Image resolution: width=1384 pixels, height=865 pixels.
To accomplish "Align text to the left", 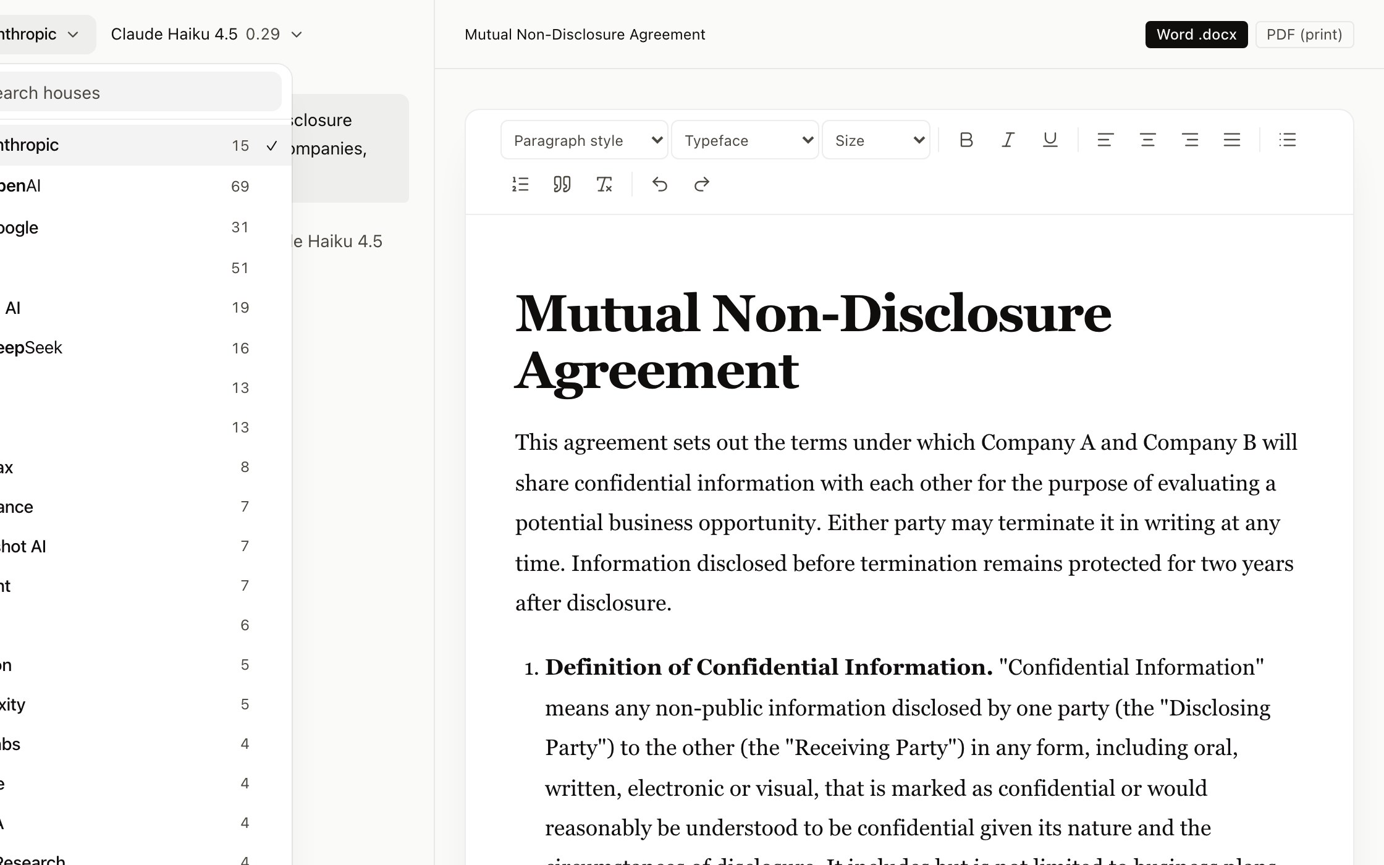I will click(x=1105, y=140).
